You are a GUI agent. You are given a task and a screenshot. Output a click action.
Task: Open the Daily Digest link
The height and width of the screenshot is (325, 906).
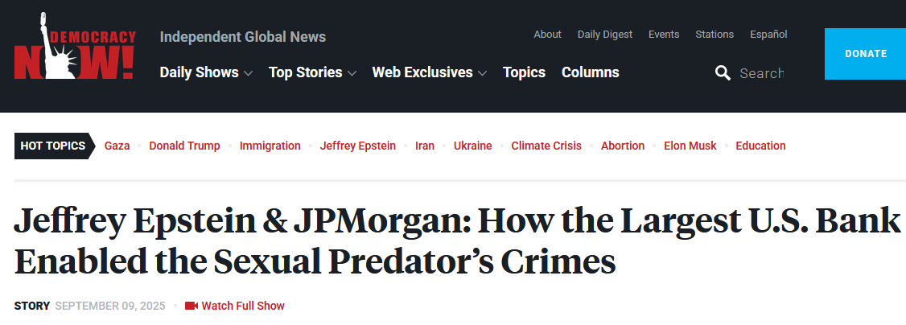tap(604, 35)
